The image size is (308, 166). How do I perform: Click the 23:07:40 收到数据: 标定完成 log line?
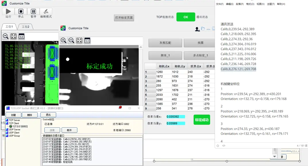tap(58, 162)
